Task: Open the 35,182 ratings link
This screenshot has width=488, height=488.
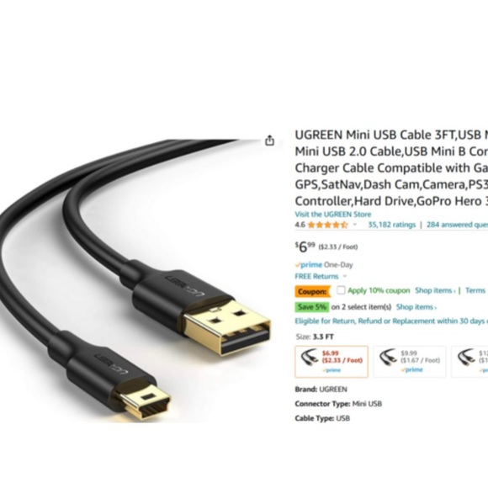Action: click(392, 225)
